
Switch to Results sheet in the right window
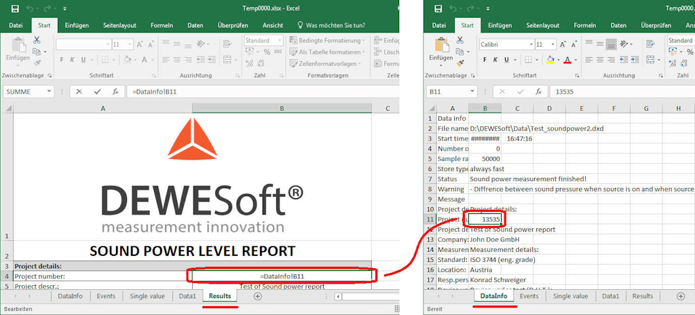(643, 297)
